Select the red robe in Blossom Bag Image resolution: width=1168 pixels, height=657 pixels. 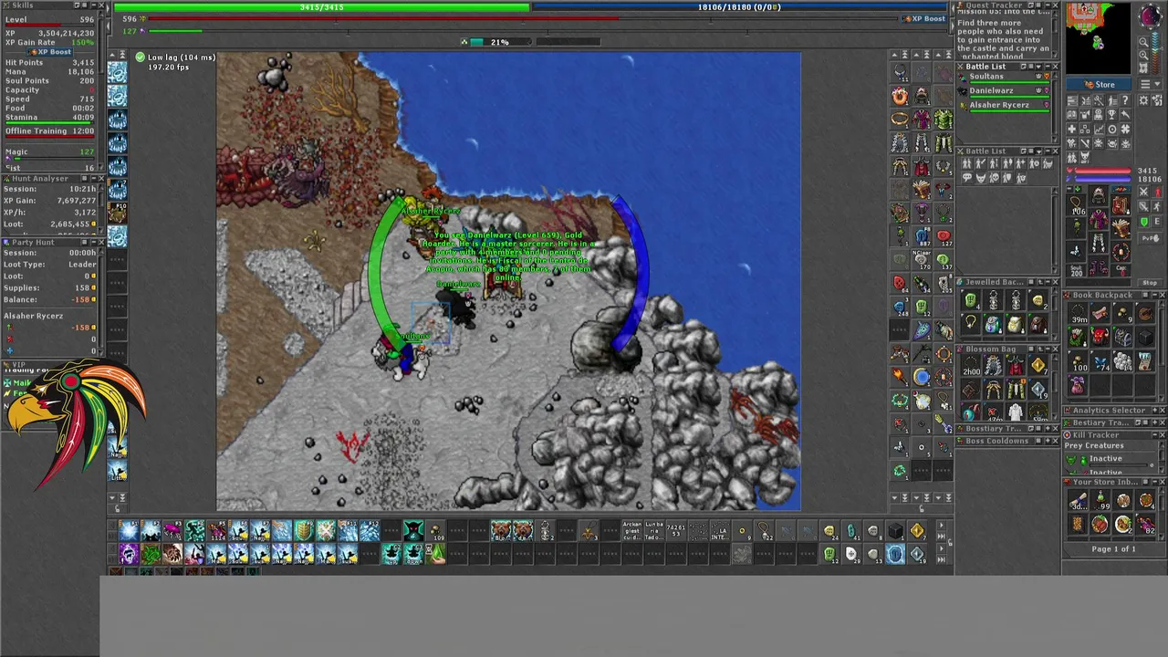pos(1016,365)
